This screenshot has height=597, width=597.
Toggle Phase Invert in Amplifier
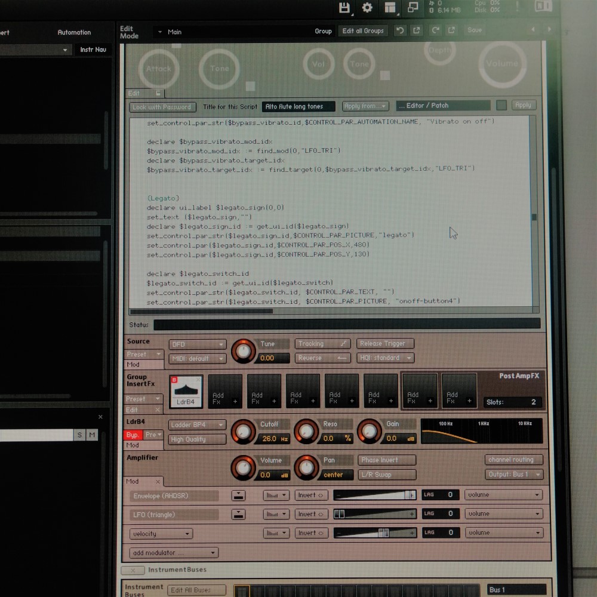[x=387, y=460]
